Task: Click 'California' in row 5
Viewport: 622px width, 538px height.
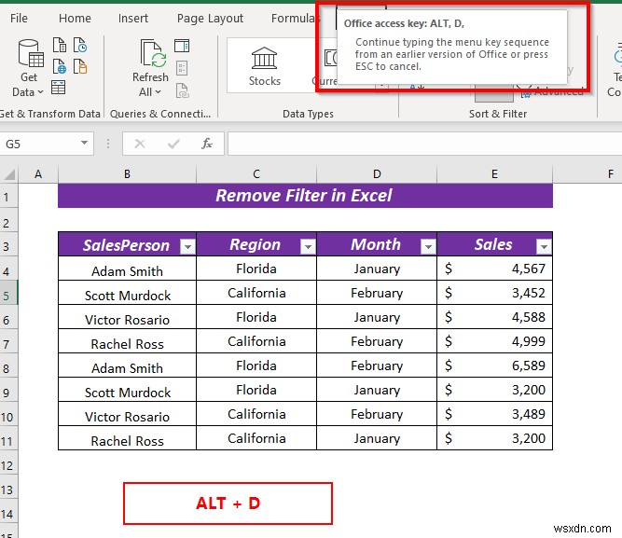Action: coord(256,293)
